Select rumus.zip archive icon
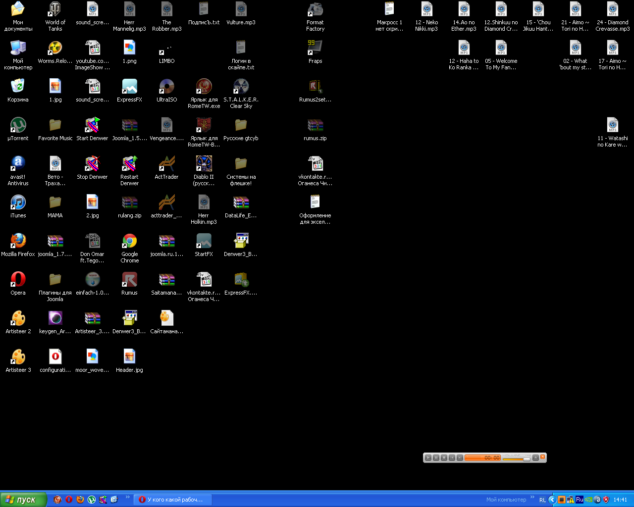Viewport: 634px width, 507px height. click(x=315, y=129)
